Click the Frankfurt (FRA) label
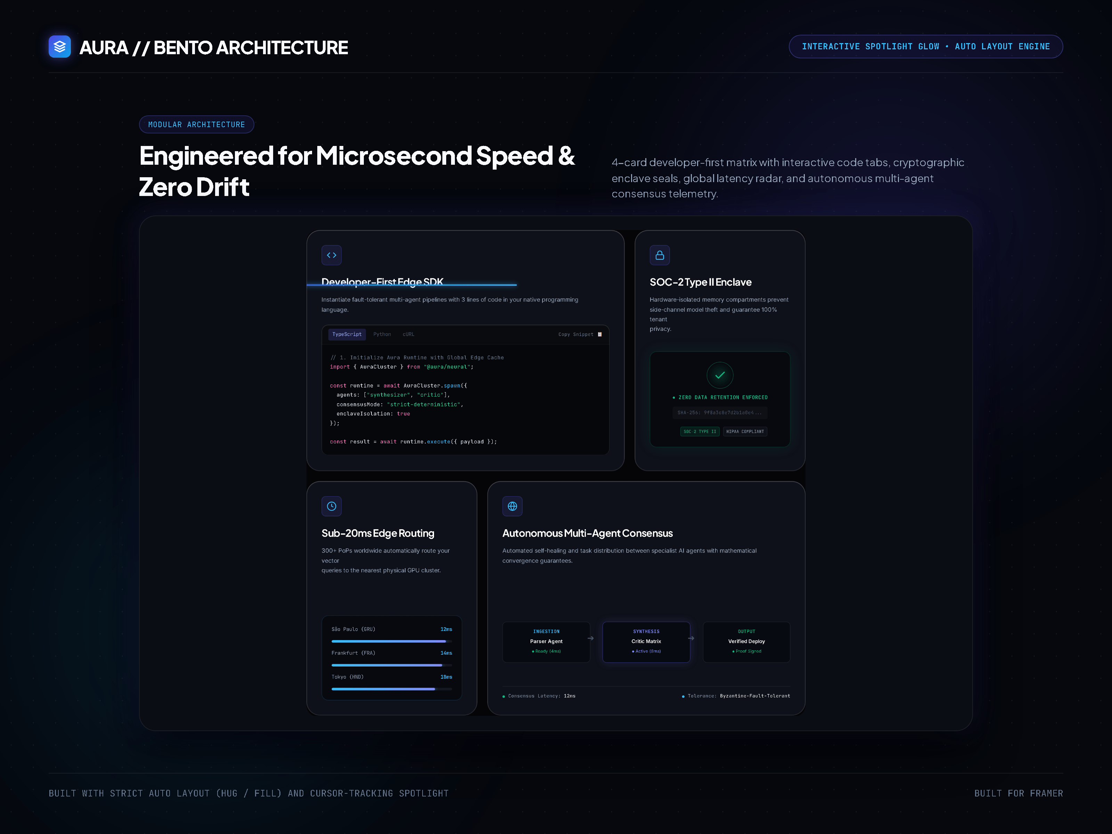 click(x=353, y=653)
